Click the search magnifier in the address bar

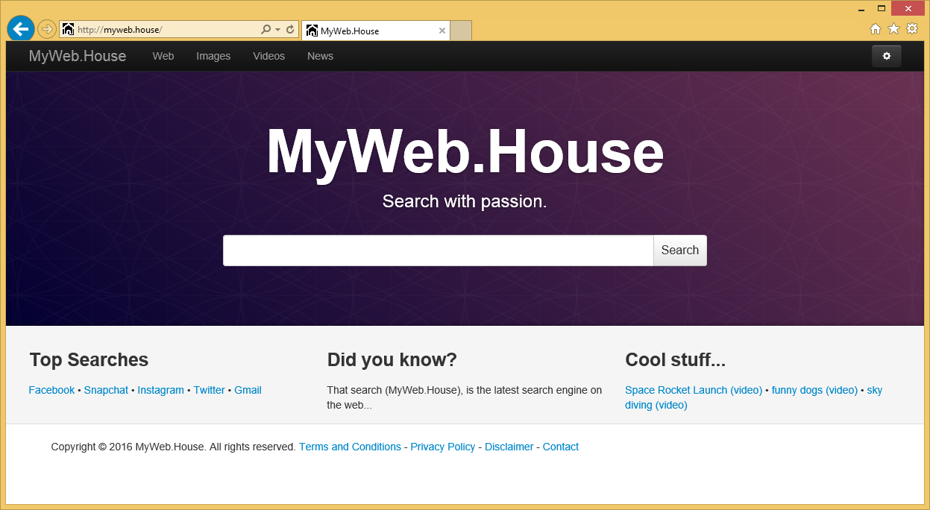point(265,30)
